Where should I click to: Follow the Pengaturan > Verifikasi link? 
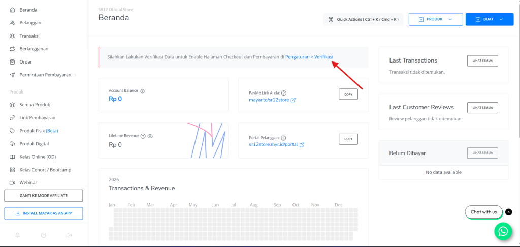coord(309,57)
